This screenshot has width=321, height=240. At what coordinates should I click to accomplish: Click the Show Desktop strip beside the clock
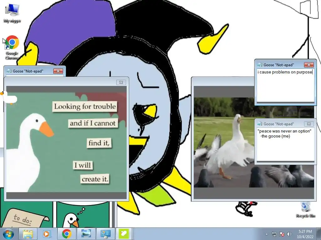319,234
